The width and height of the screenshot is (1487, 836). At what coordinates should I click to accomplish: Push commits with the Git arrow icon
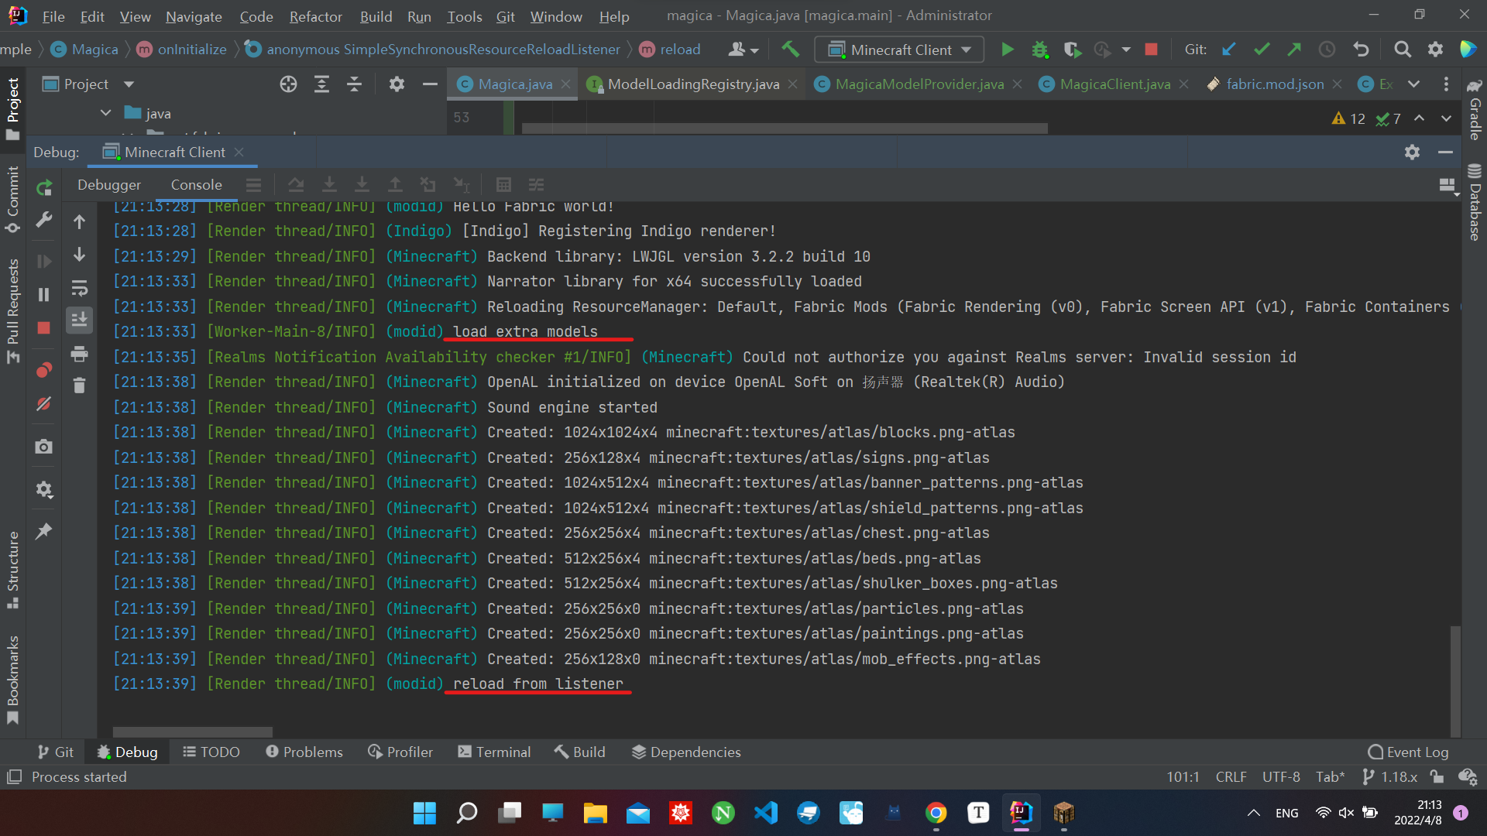pos(1294,49)
